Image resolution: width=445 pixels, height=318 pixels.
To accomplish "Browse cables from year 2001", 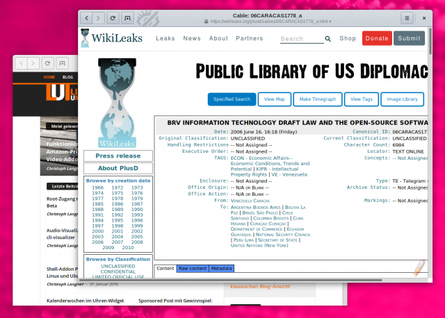I will 118,231.
